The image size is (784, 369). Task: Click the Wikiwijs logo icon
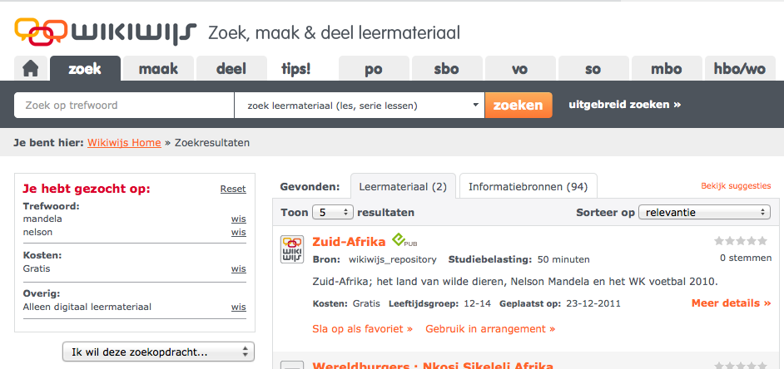(x=40, y=32)
